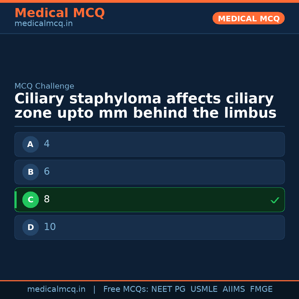Click the circled letter A badge
This screenshot has width=299, height=299.
(30, 144)
